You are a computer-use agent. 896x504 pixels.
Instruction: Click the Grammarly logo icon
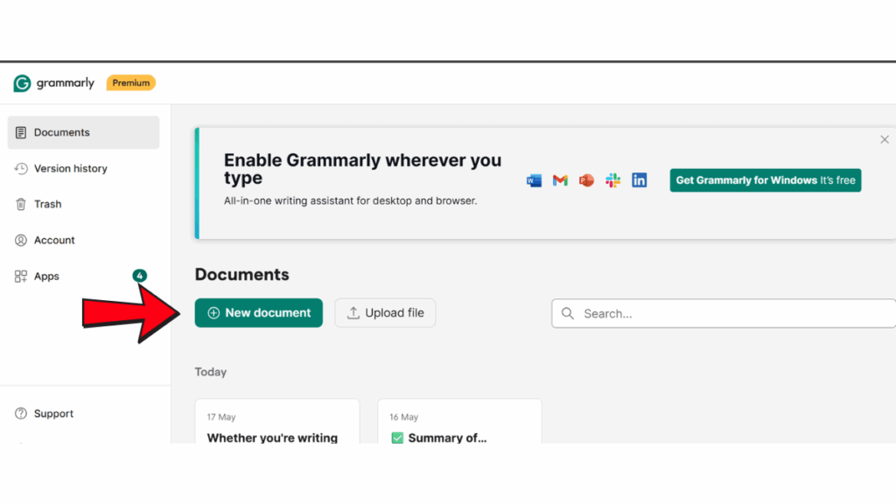pyautogui.click(x=22, y=83)
